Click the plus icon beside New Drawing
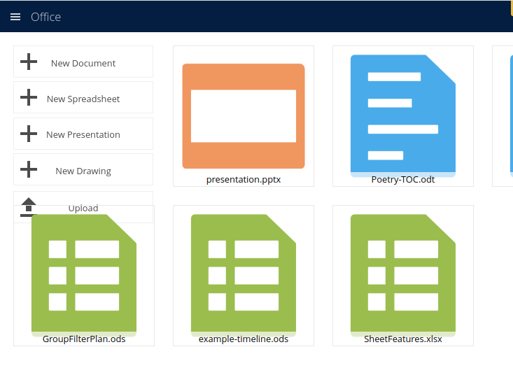 [x=29, y=169]
